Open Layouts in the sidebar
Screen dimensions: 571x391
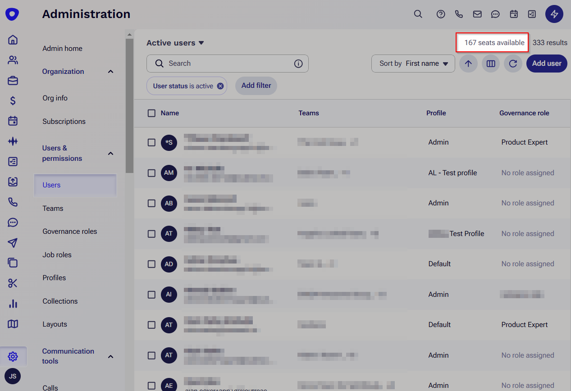tap(55, 324)
